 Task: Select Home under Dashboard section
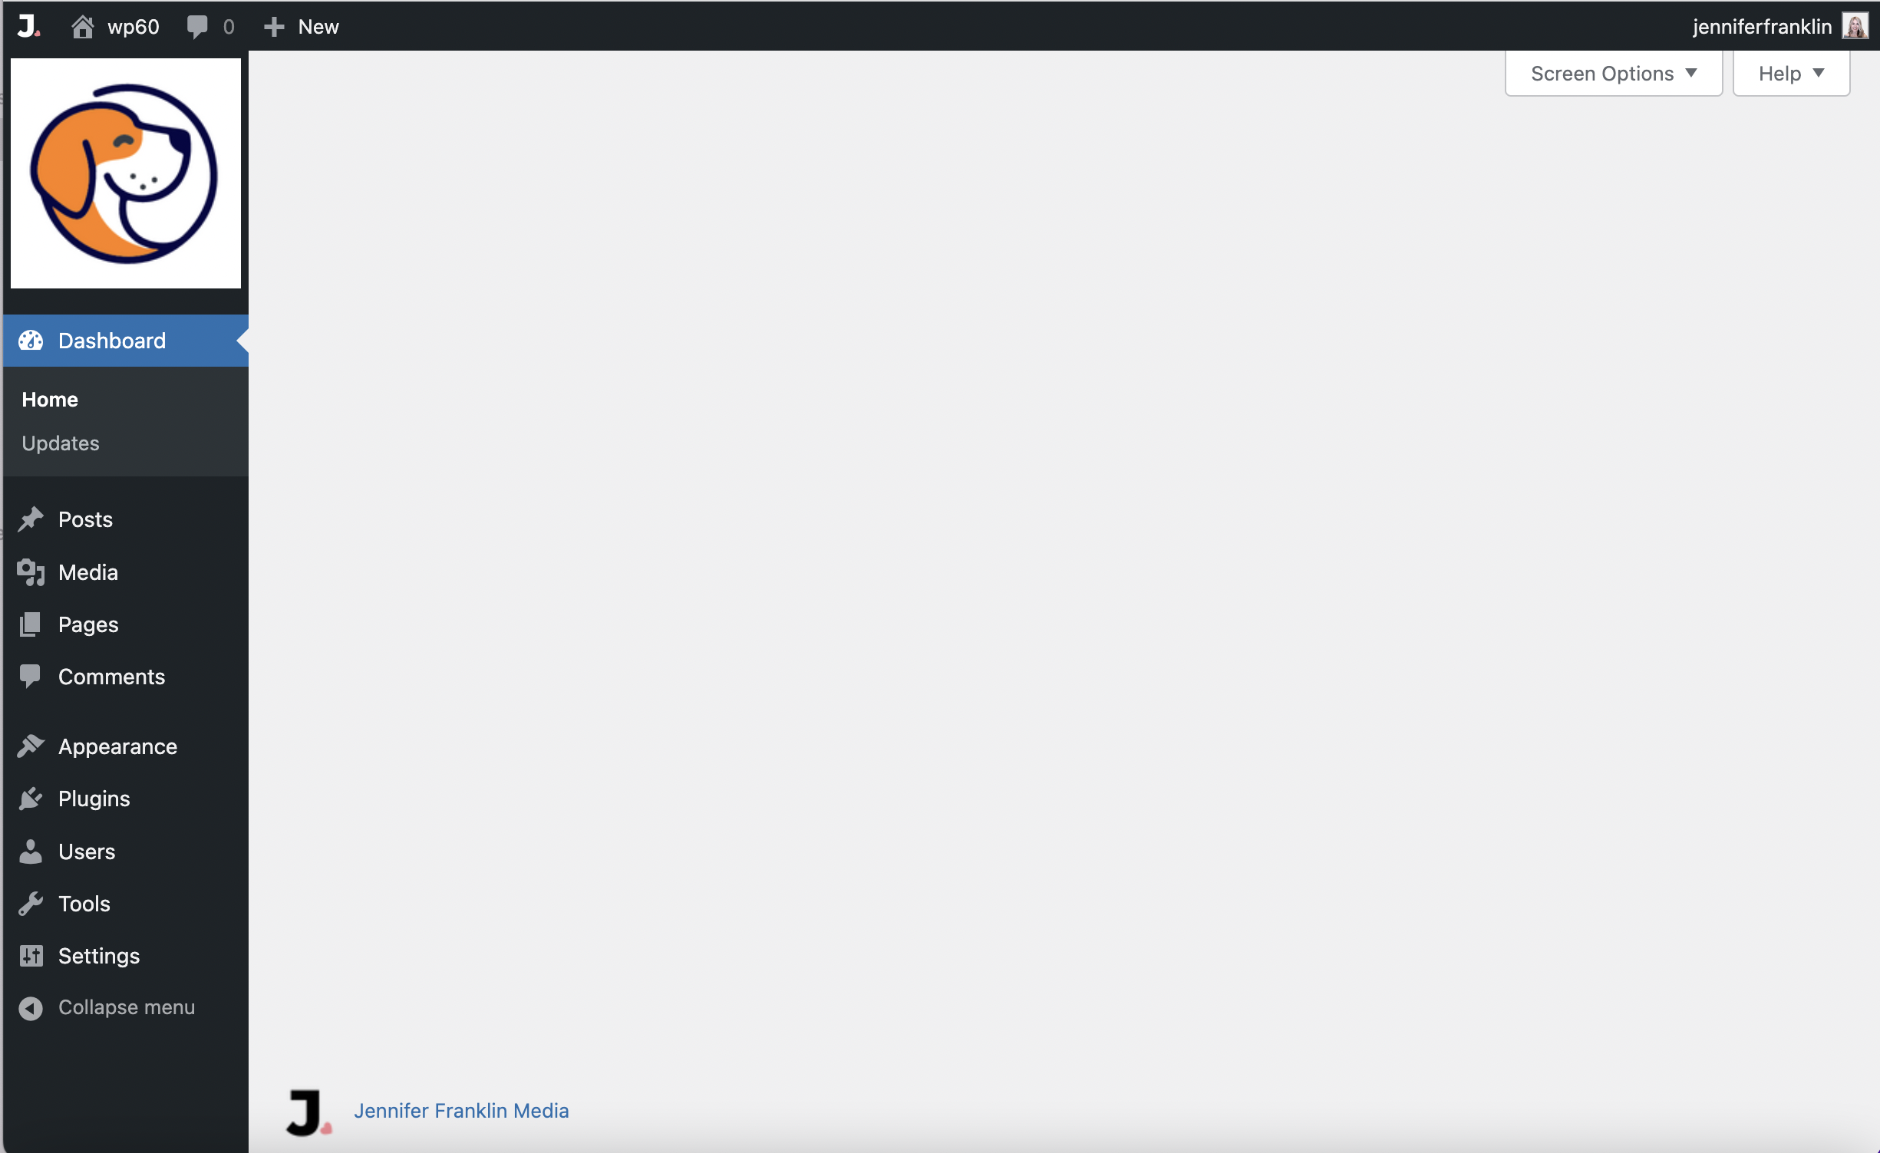(48, 399)
